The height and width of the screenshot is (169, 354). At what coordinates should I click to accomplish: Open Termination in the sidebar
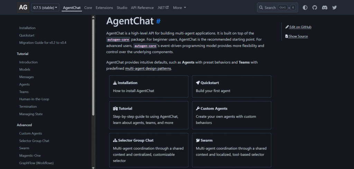pos(28,106)
